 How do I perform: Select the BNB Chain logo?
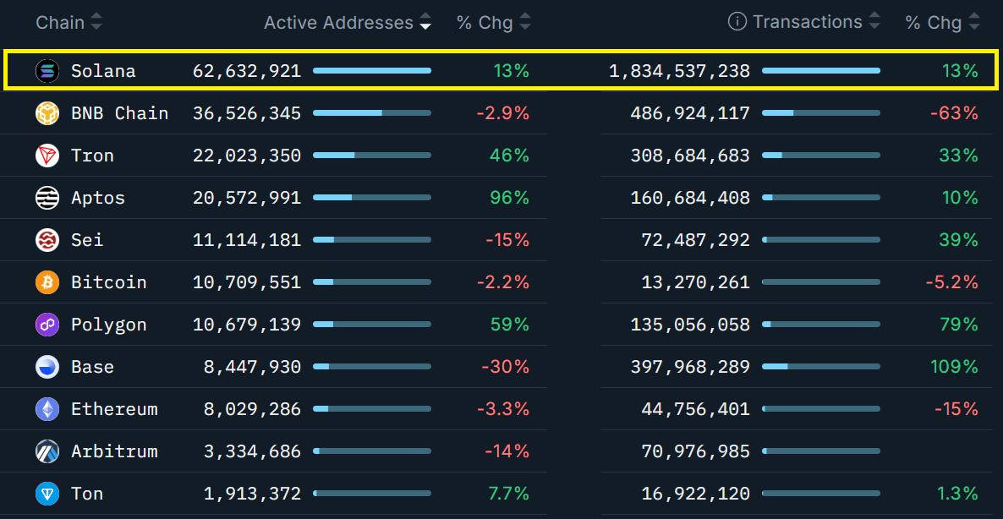pos(47,112)
